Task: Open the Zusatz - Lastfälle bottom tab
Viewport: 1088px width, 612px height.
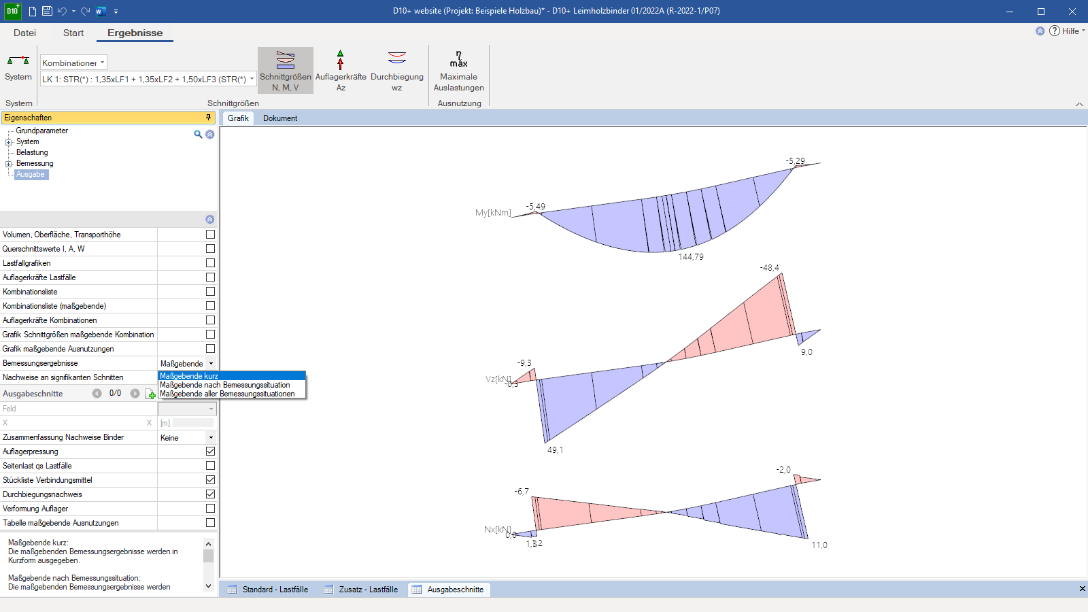Action: click(x=361, y=590)
